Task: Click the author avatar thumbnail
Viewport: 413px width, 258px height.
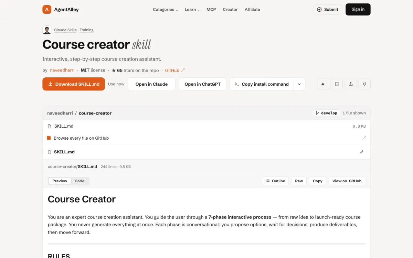Action: pyautogui.click(x=47, y=30)
